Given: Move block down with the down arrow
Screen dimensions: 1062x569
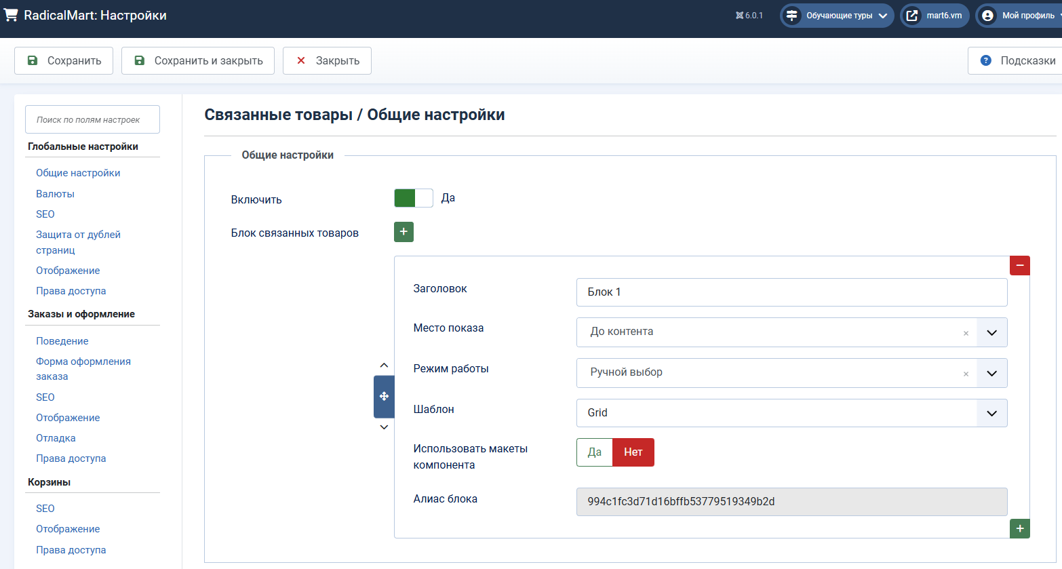Looking at the screenshot, I should 384,427.
